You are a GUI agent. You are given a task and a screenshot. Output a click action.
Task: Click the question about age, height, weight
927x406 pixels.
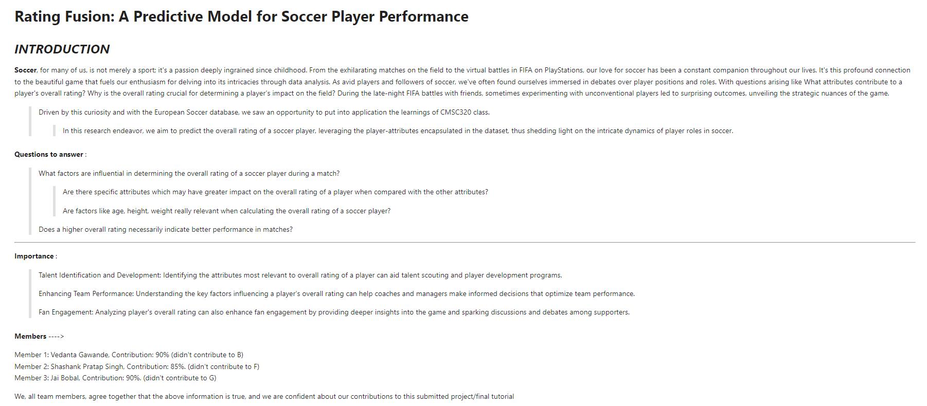226,211
